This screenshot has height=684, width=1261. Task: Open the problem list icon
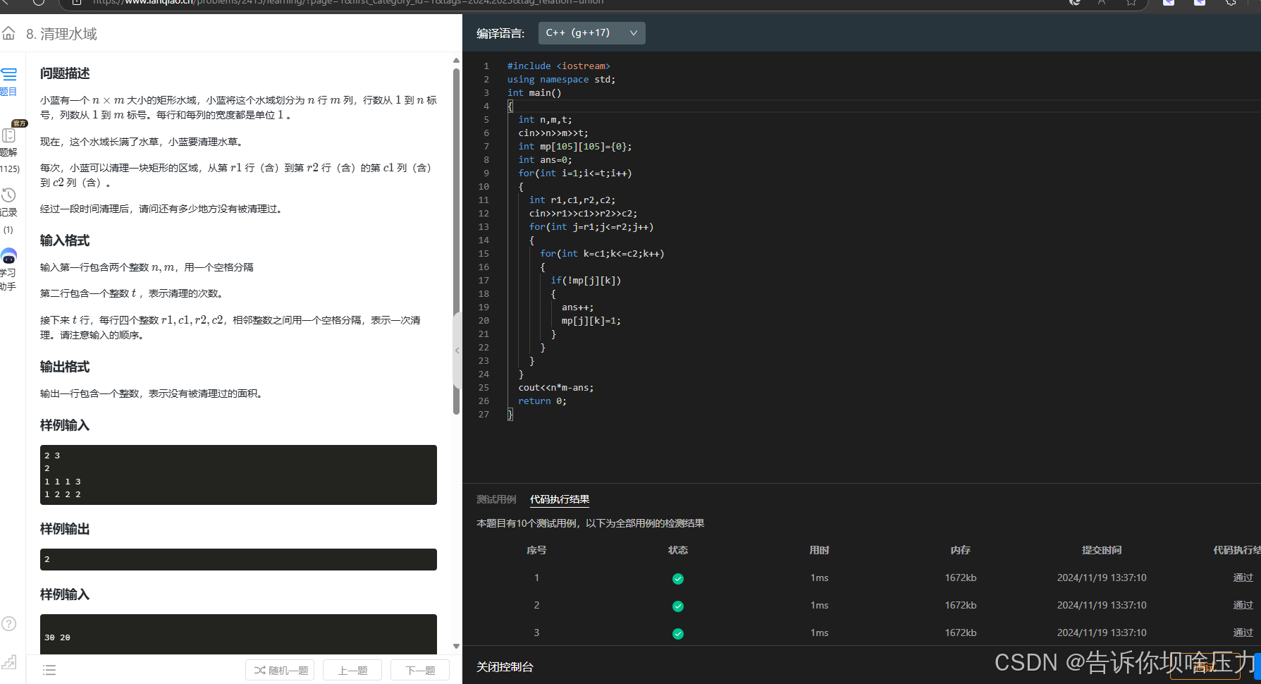49,670
